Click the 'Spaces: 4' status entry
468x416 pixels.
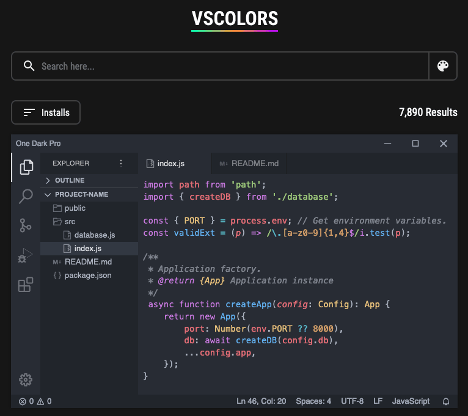pos(313,401)
